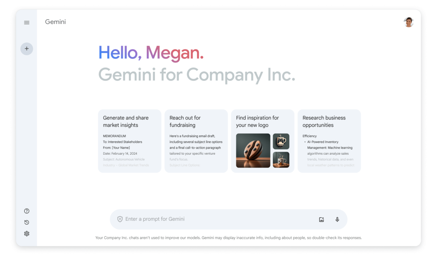Viewport: 437px width, 255px height.
Task: Click 'To: Interested Stakeholders' line
Action: click(x=122, y=142)
